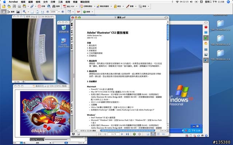Open the 輔助說明 (Help) menu
This screenshot has width=233, height=145.
pos(85,2)
